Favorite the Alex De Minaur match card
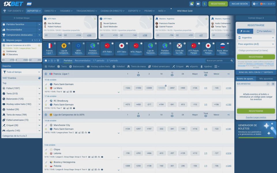The height and width of the screenshot is (173, 277). point(95,19)
